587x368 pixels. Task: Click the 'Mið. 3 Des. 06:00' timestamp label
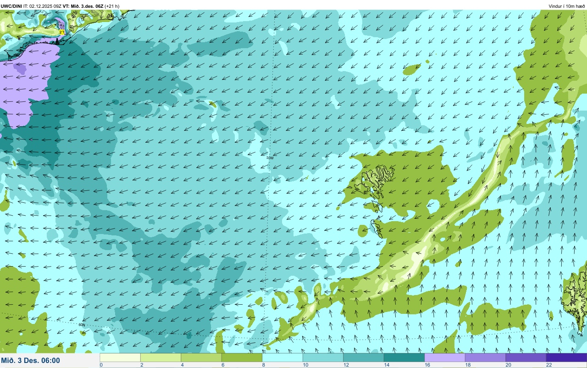(x=31, y=361)
